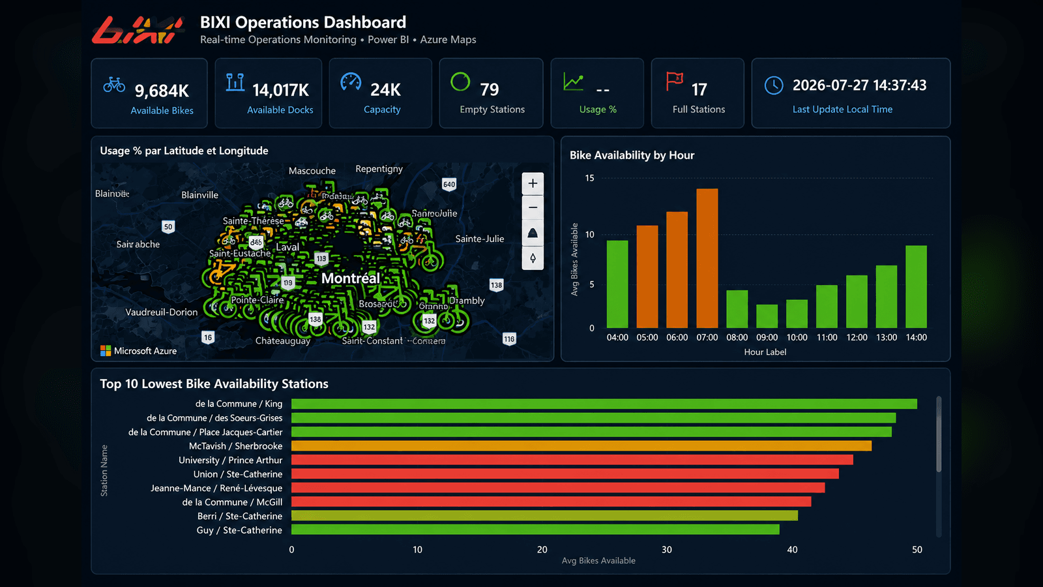
Task: Click the de la Commune / McGill label
Action: click(232, 502)
